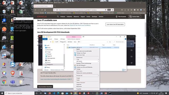Switch Explorer to large icons view
This screenshot has width=169, height=95.
pos(125,70)
